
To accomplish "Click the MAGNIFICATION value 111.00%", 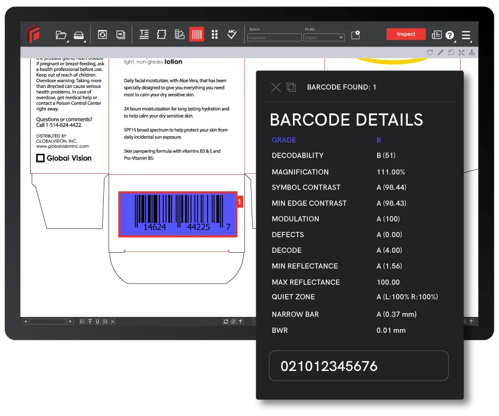I will coord(391,172).
